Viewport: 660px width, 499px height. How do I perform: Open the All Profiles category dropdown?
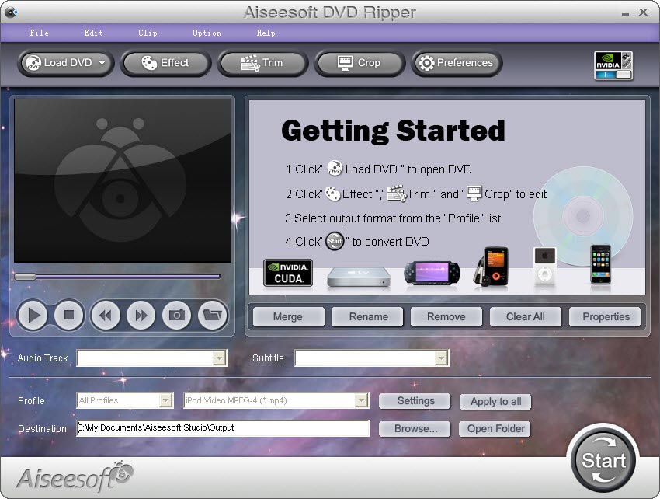point(165,401)
